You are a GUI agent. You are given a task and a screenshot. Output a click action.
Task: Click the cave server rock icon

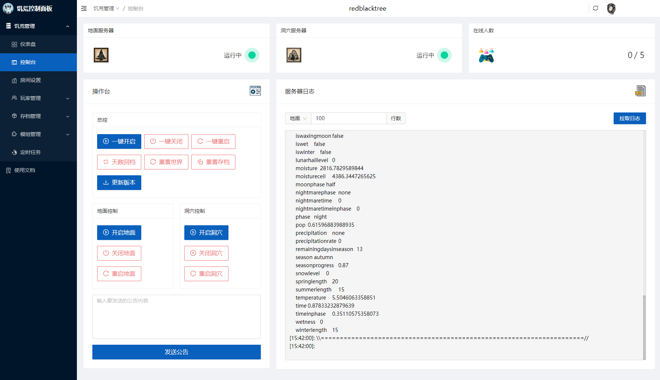pos(294,55)
